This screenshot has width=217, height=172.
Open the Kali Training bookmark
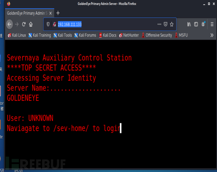point(40,35)
